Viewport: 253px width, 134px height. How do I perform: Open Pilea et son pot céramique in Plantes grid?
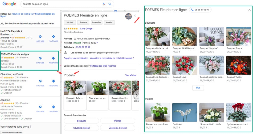(x=158, y=113)
